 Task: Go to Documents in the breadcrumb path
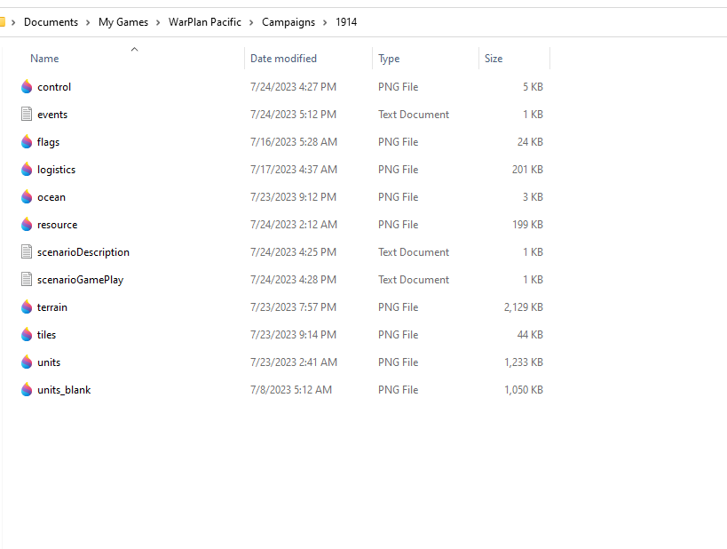pyautogui.click(x=51, y=22)
